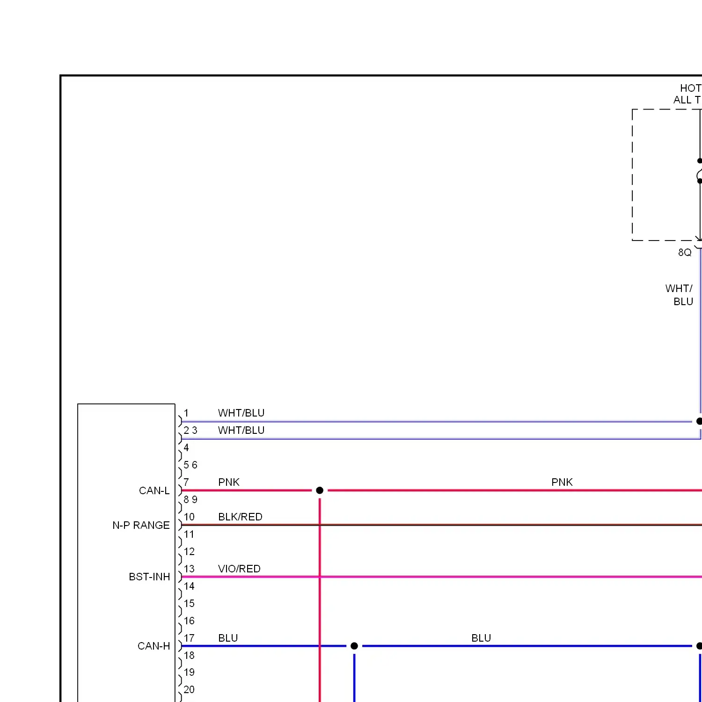Select the VIO/RED wire label
Viewport: 702px width, 702px height.
239,569
